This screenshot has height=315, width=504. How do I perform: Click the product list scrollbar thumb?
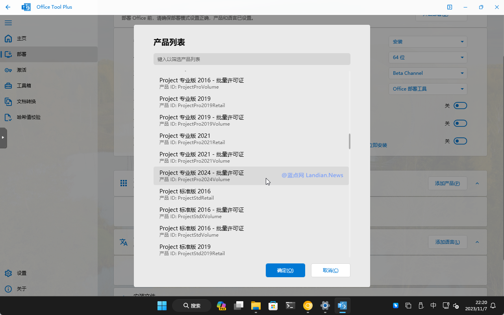(349, 141)
